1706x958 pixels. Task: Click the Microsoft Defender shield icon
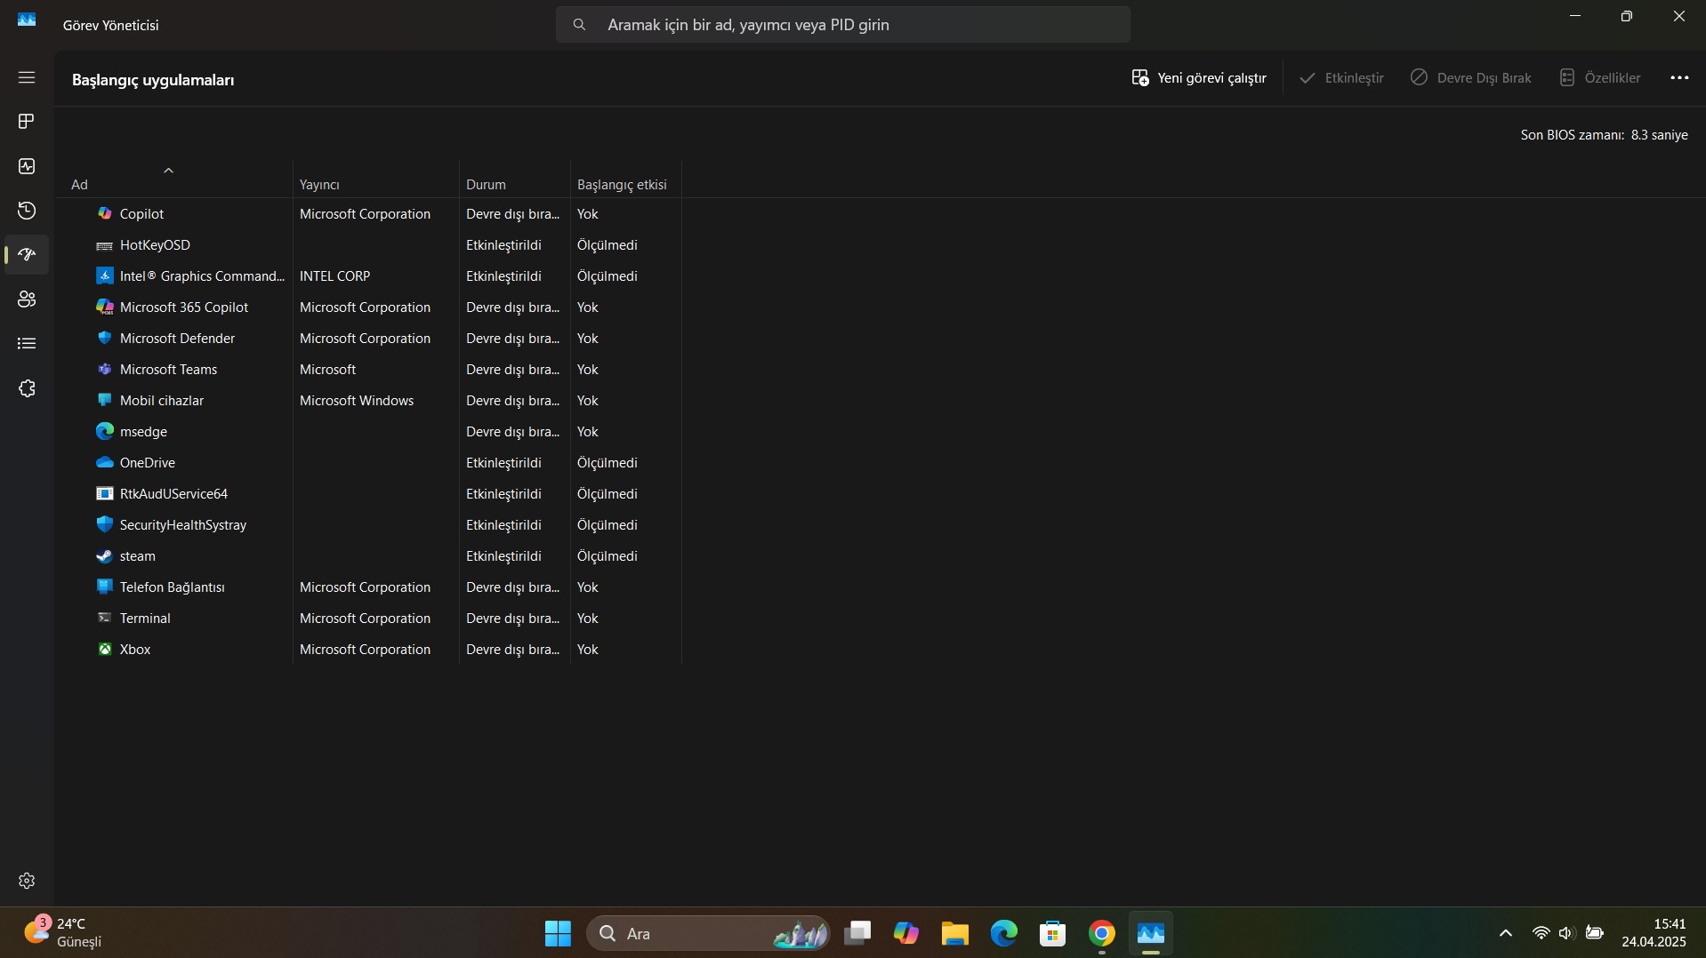click(105, 338)
